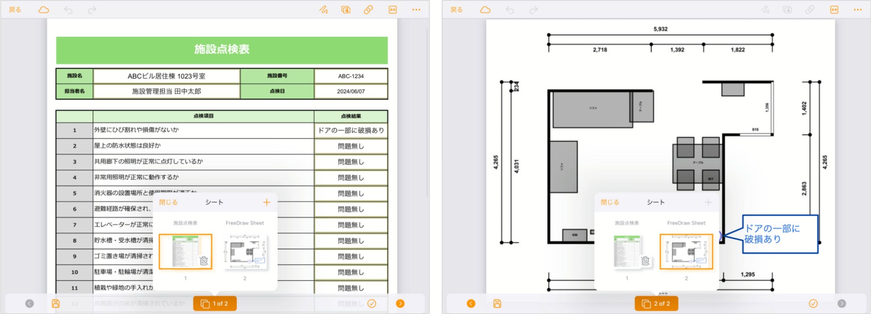Select FreeDraw Sheet thumbnail in right popup
Screen dimensions: 871x314
pos(687,252)
